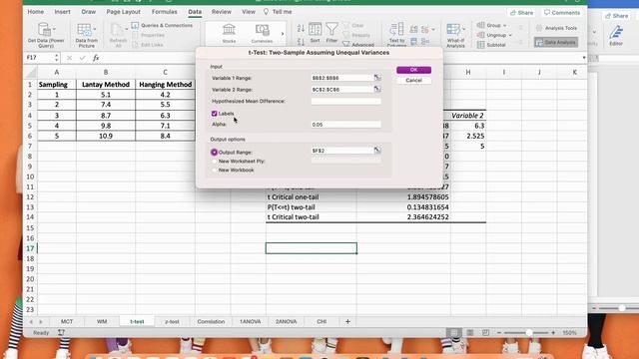Image resolution: width=639 pixels, height=359 pixels.
Task: Expand the Data from Picture dropdown arrow
Action: coord(95,29)
